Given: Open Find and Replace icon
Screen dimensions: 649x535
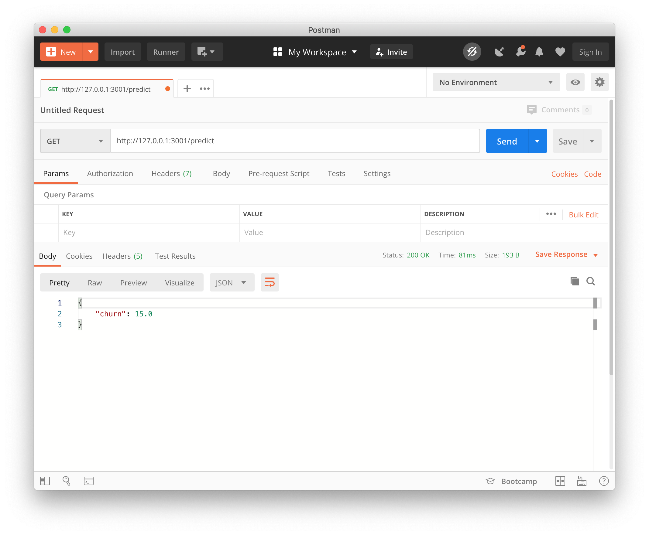Looking at the screenshot, I should tap(66, 481).
